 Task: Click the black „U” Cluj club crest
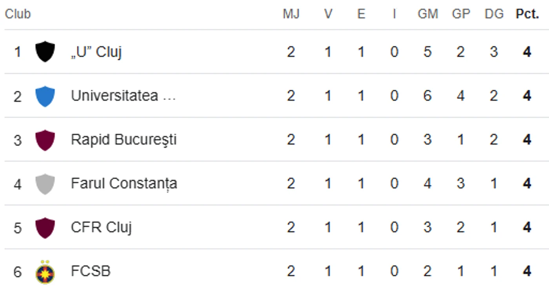45,52
